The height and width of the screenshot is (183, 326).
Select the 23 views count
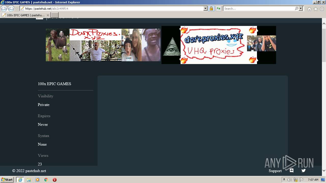40,164
